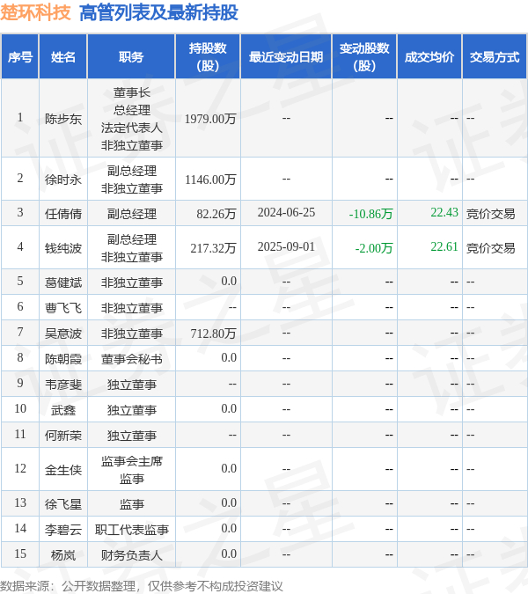This screenshot has width=528, height=594.
Task: Click the 法定代表人 position text
Action: point(131,128)
